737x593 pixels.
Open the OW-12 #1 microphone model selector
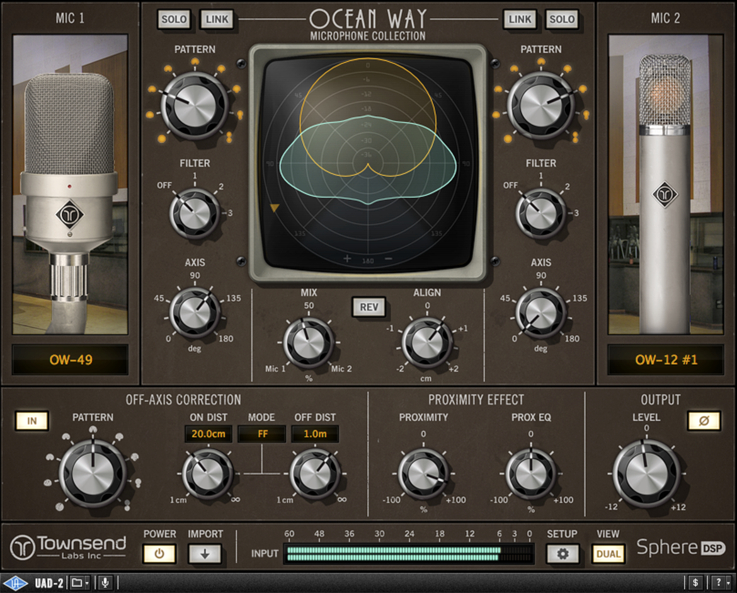[x=666, y=360]
